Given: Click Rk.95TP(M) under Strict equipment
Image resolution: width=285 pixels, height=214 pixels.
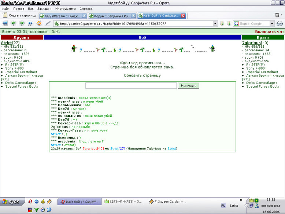Looking at the screenshot, I should pos(14,65).
